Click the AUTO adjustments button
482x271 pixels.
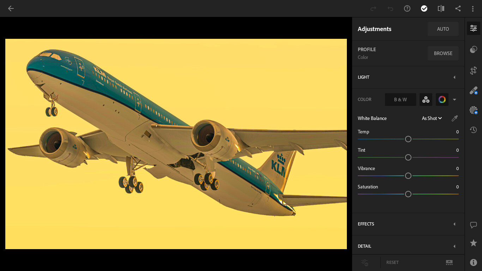(x=443, y=29)
